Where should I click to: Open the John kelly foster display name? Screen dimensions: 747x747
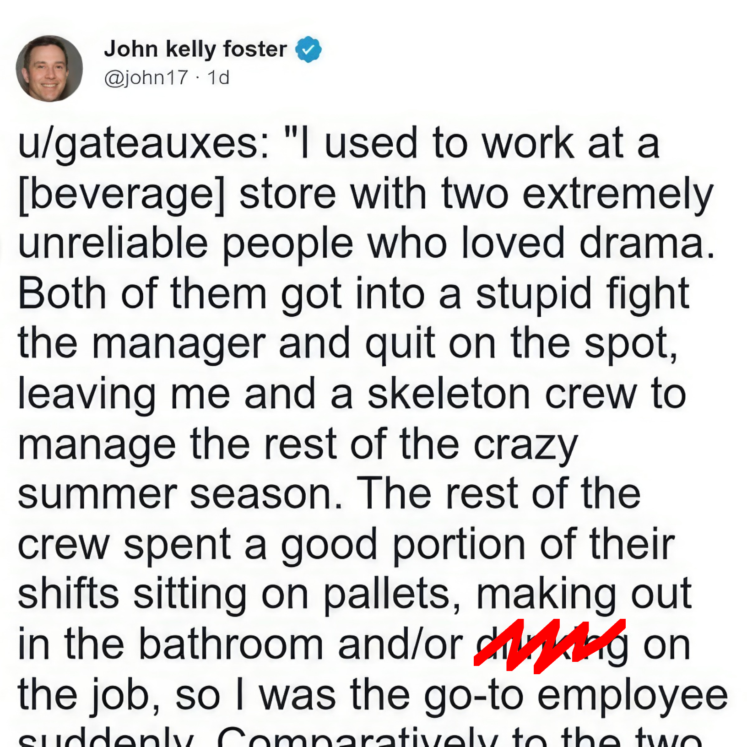pos(195,49)
